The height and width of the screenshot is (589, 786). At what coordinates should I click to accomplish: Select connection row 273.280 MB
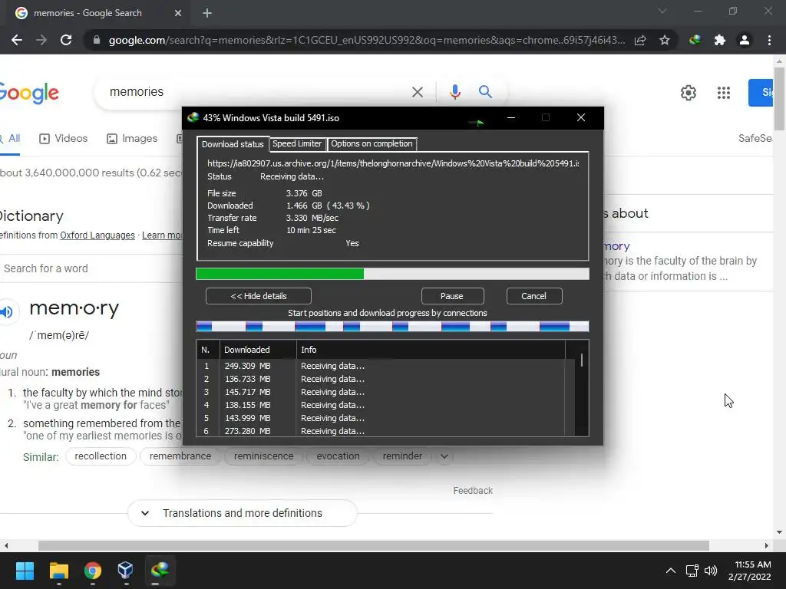coord(381,431)
